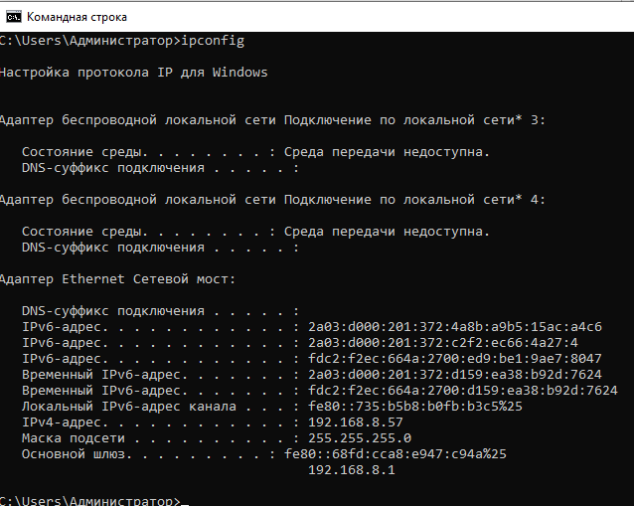
Task: Click the link-local address fe80::735:b5b8:b0fb:b3c5%25
Action: pyautogui.click(x=409, y=407)
